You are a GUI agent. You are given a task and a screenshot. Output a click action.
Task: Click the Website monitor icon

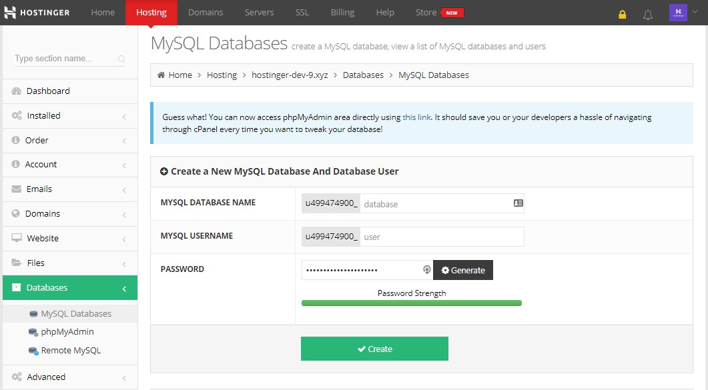point(17,237)
